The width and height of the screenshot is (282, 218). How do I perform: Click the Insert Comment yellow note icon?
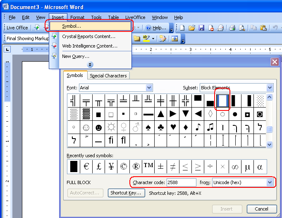137,38
